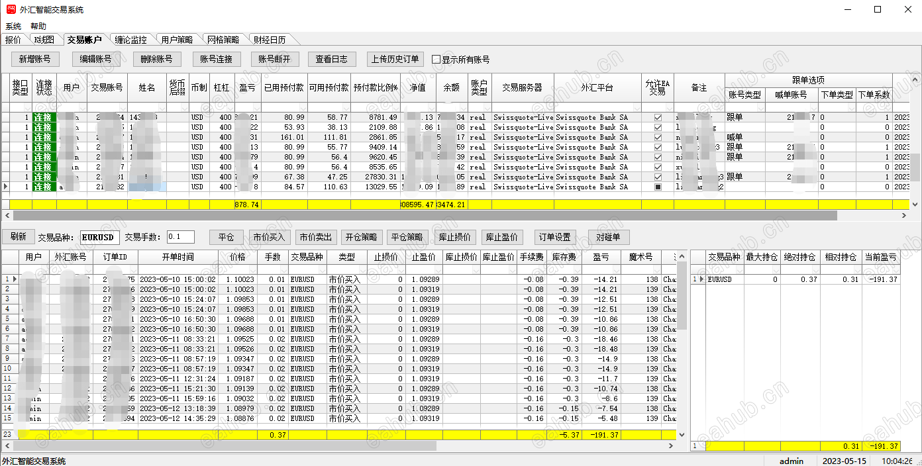Image resolution: width=922 pixels, height=466 pixels.
Task: Switch to the 报价 tab
Action: click(x=13, y=40)
